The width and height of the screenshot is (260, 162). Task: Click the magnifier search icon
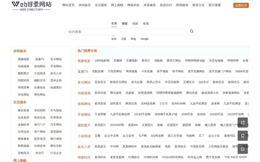click(x=191, y=31)
